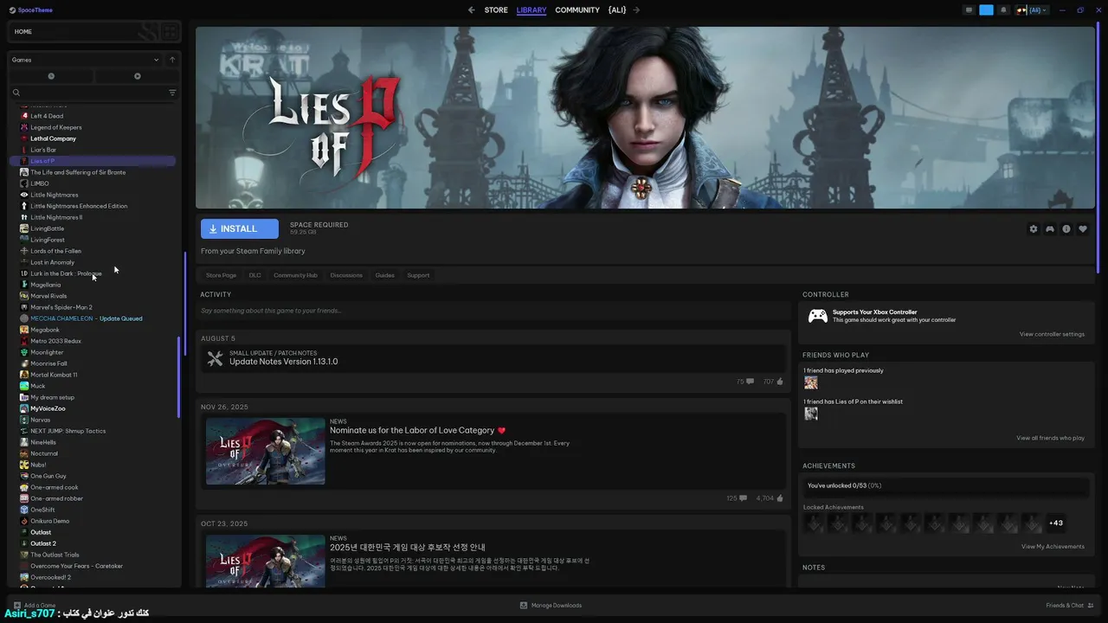Open the DLC tab for Lies of P
The height and width of the screenshot is (623, 1108).
[254, 275]
